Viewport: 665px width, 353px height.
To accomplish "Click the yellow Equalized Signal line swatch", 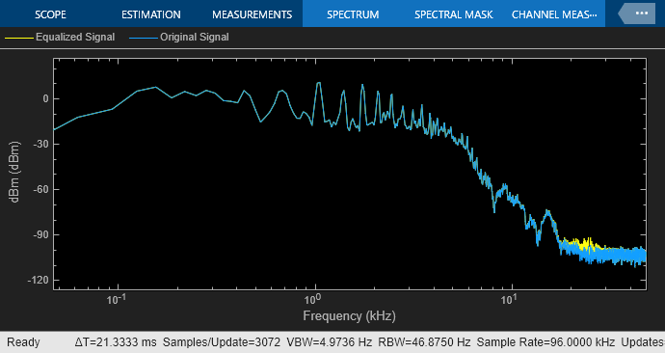I will point(18,38).
